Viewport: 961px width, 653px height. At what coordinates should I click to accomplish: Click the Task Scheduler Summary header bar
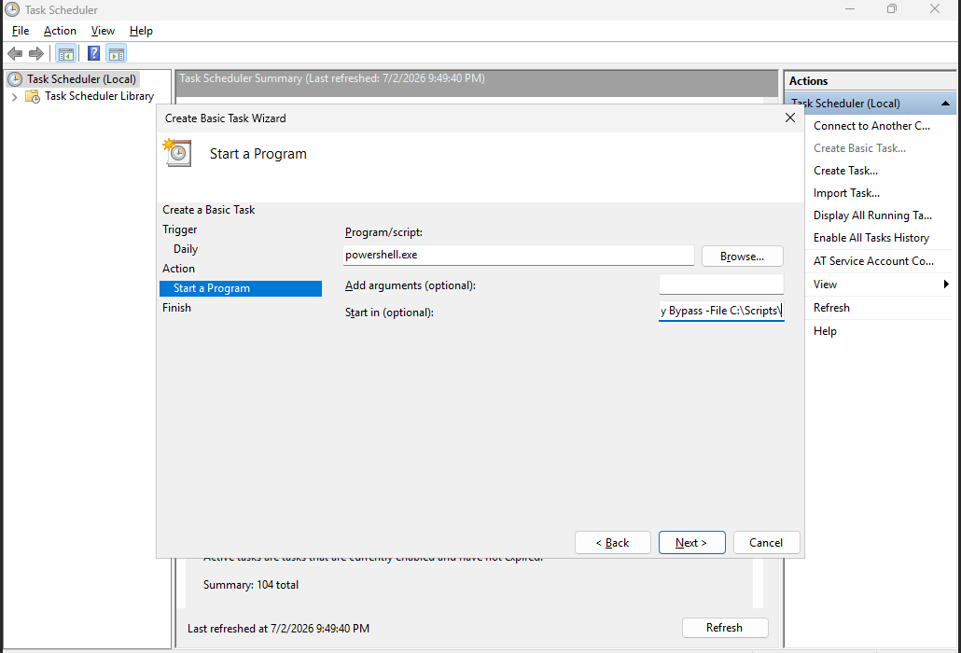click(x=476, y=83)
